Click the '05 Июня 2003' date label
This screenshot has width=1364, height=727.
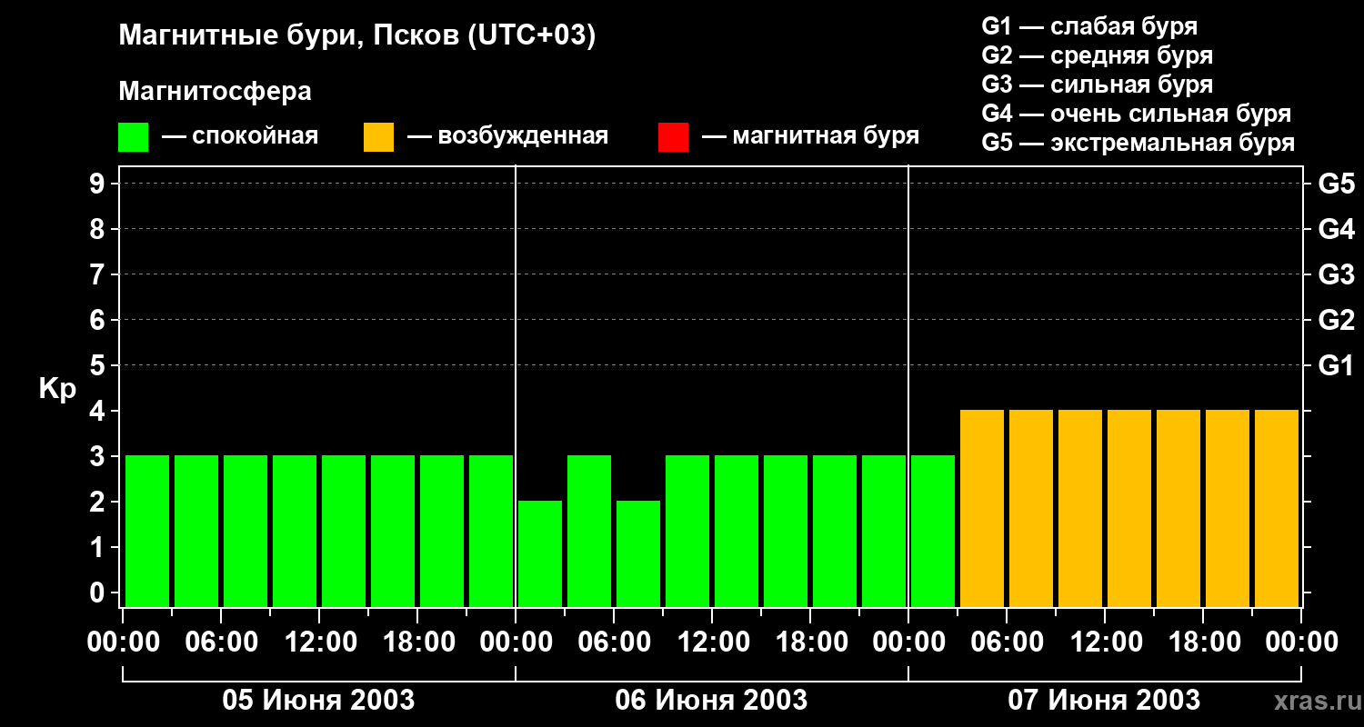[x=319, y=701]
